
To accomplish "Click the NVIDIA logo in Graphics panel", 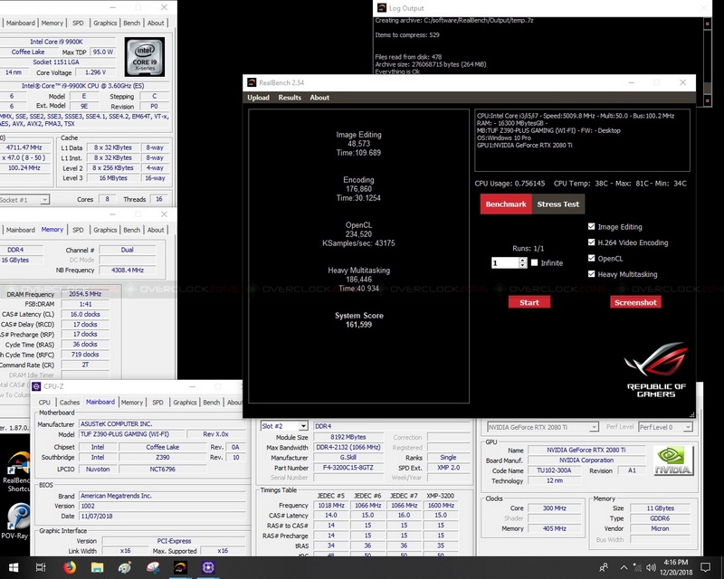I will [x=673, y=460].
